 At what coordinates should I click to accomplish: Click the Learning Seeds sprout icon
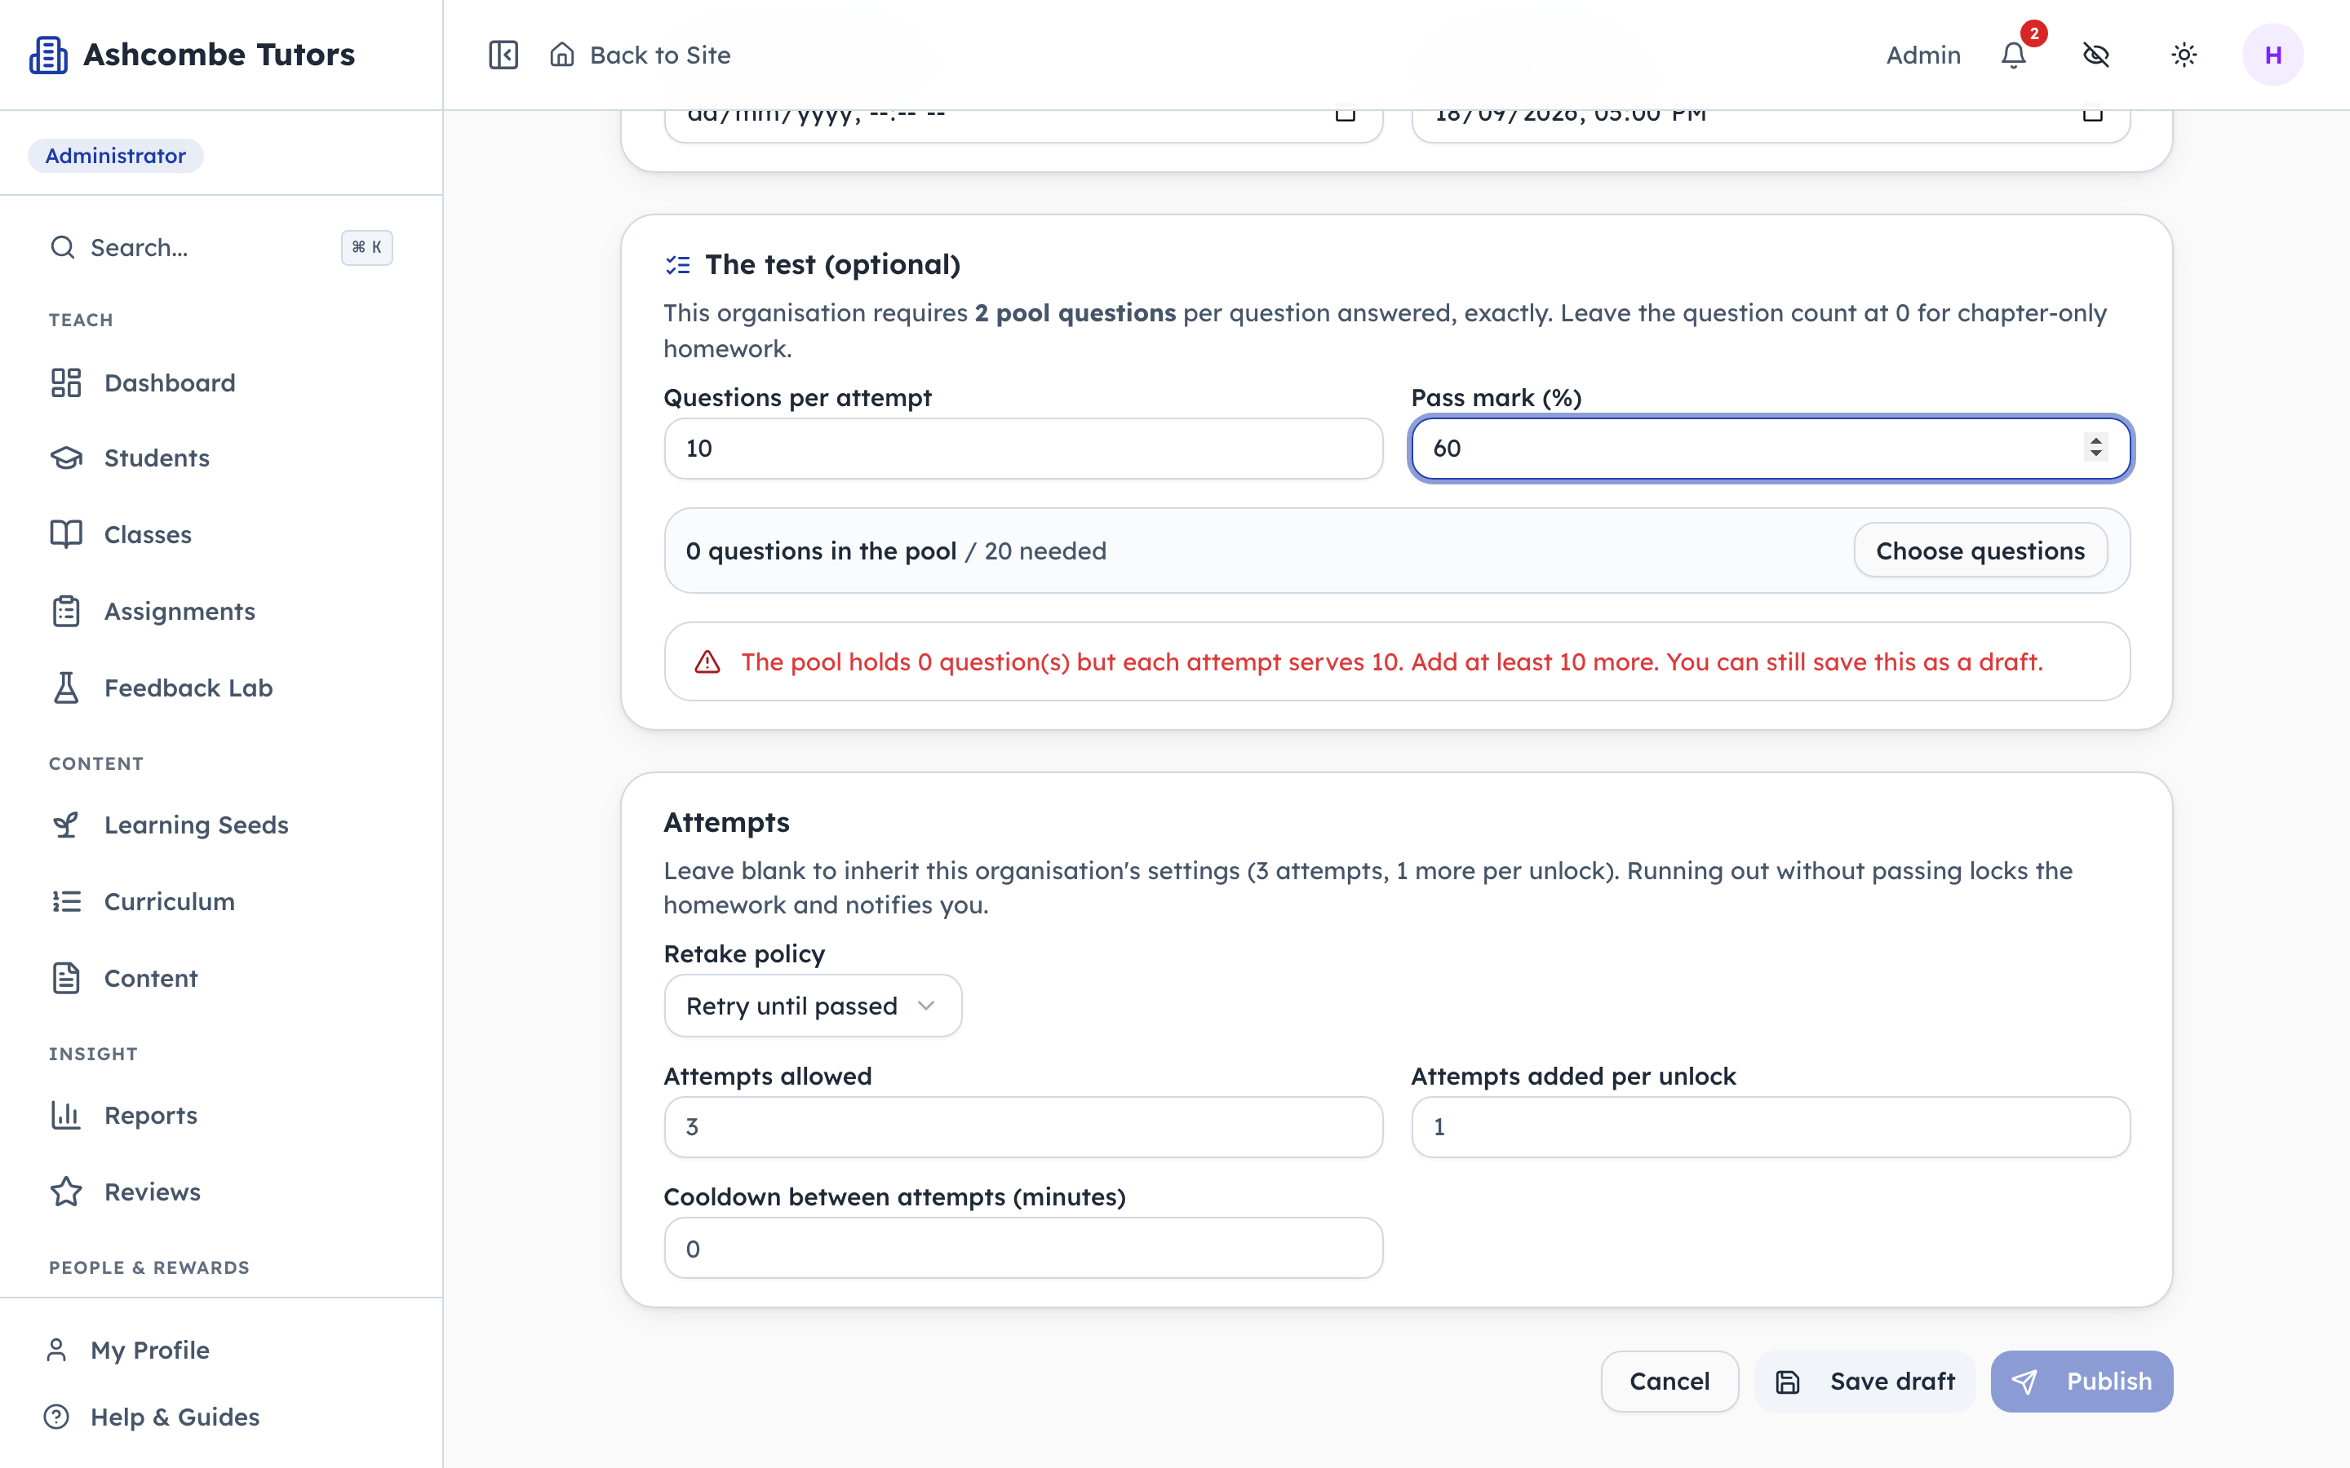pos(66,825)
